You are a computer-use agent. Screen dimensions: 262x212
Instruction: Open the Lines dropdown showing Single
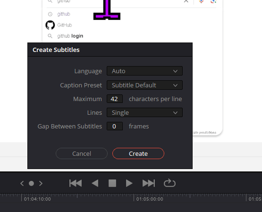coord(144,112)
